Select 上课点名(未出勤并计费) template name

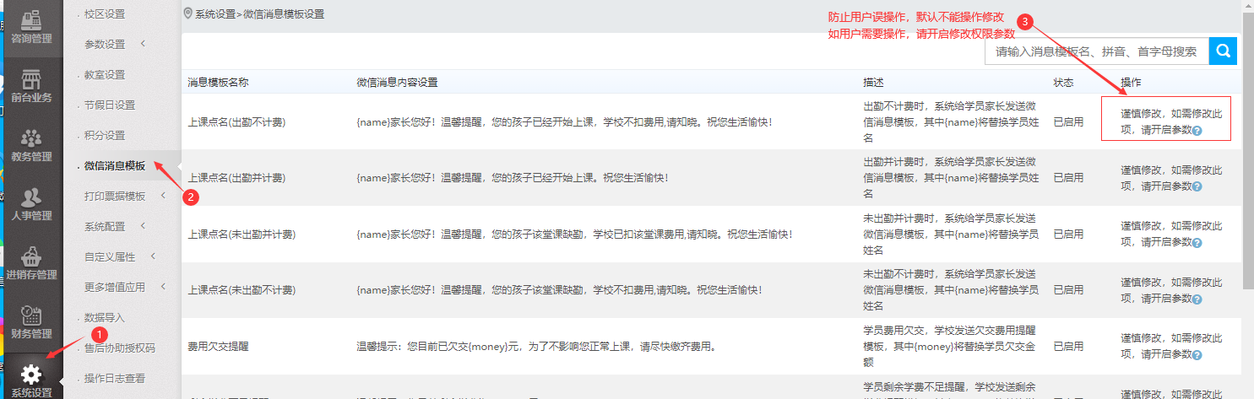pos(242,235)
